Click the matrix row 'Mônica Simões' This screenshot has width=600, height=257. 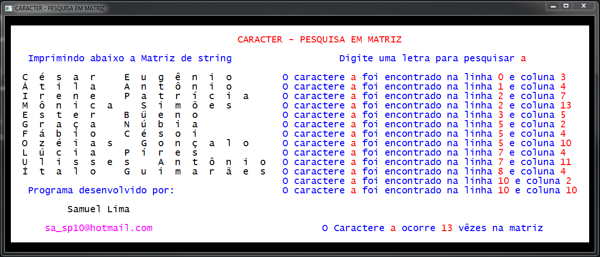(x=127, y=106)
